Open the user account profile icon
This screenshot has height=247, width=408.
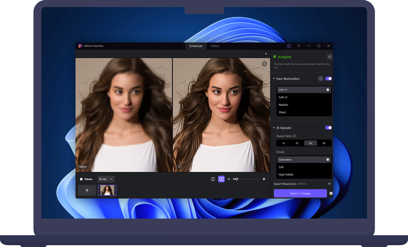coord(289,46)
